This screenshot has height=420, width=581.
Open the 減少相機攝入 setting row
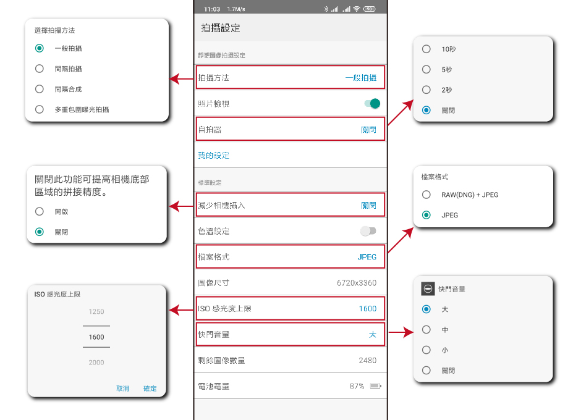(x=290, y=205)
